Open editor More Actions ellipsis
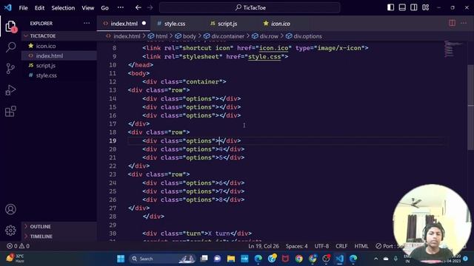 (x=464, y=23)
